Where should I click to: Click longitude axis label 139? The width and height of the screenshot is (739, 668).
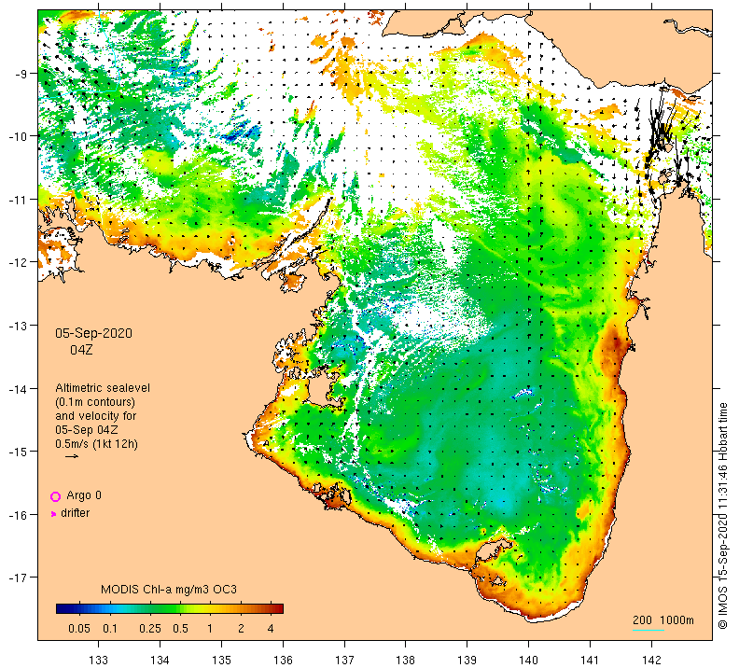(467, 660)
